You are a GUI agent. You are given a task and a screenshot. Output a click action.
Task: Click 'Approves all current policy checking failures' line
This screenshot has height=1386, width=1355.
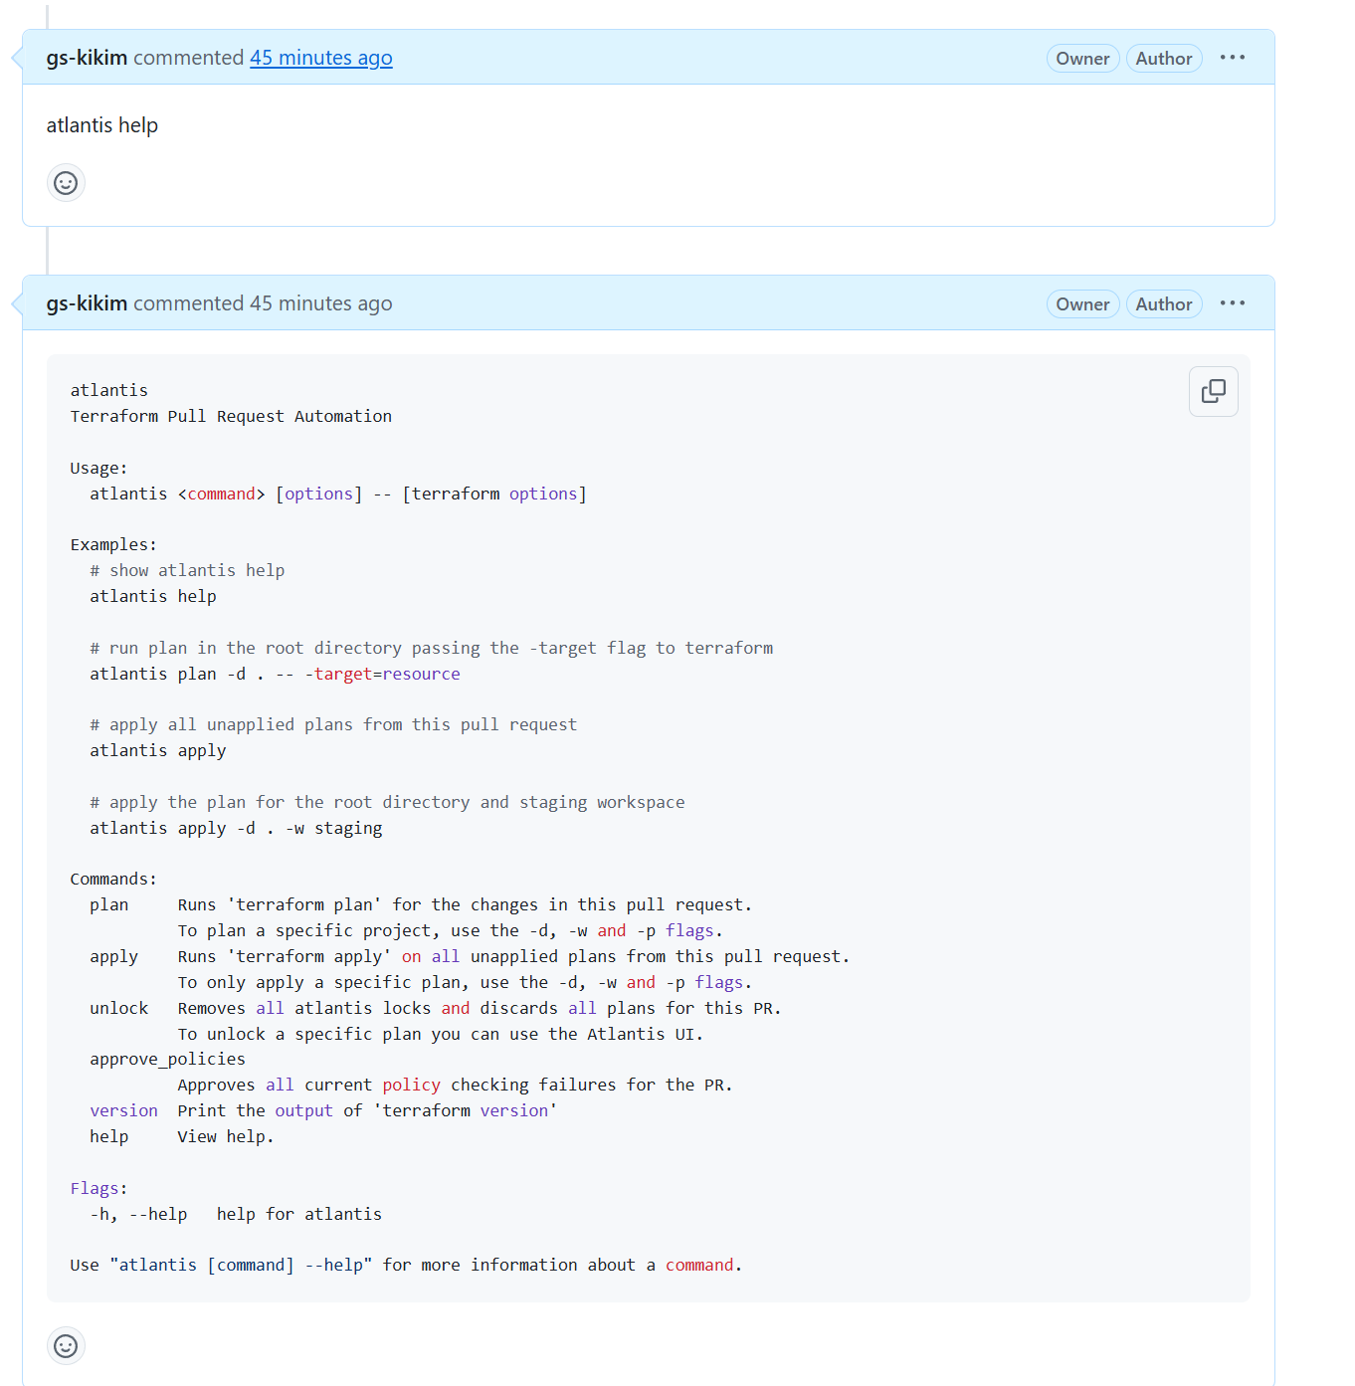(x=455, y=1085)
